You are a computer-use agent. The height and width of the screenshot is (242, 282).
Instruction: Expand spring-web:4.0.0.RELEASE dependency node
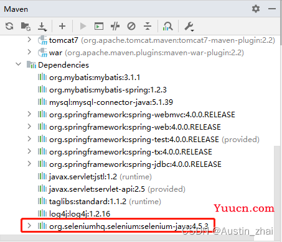tap(29, 127)
